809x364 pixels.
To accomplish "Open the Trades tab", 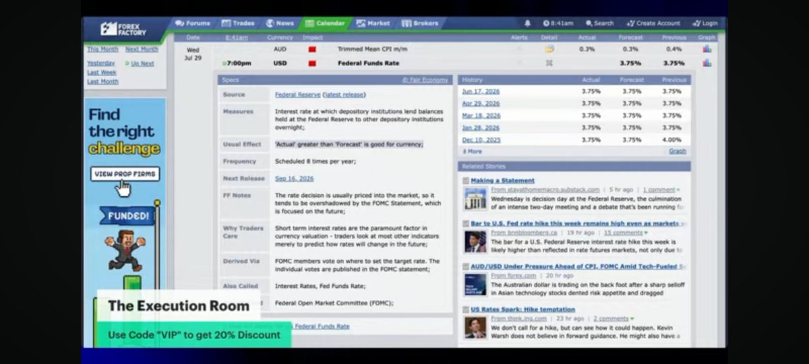I will click(x=238, y=23).
